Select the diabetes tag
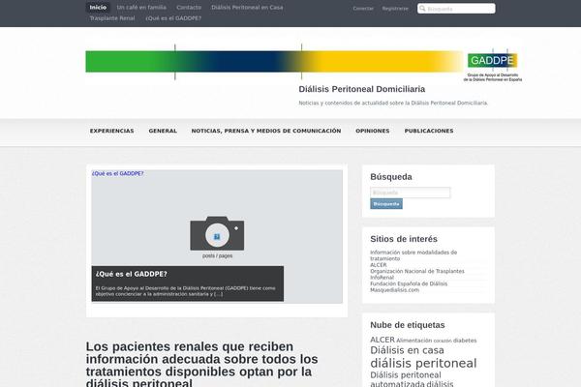The image size is (581, 387). tap(465, 341)
